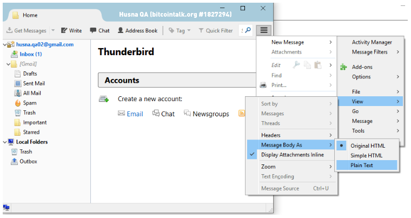
Task: Select Simple HTML option
Action: pyautogui.click(x=367, y=156)
